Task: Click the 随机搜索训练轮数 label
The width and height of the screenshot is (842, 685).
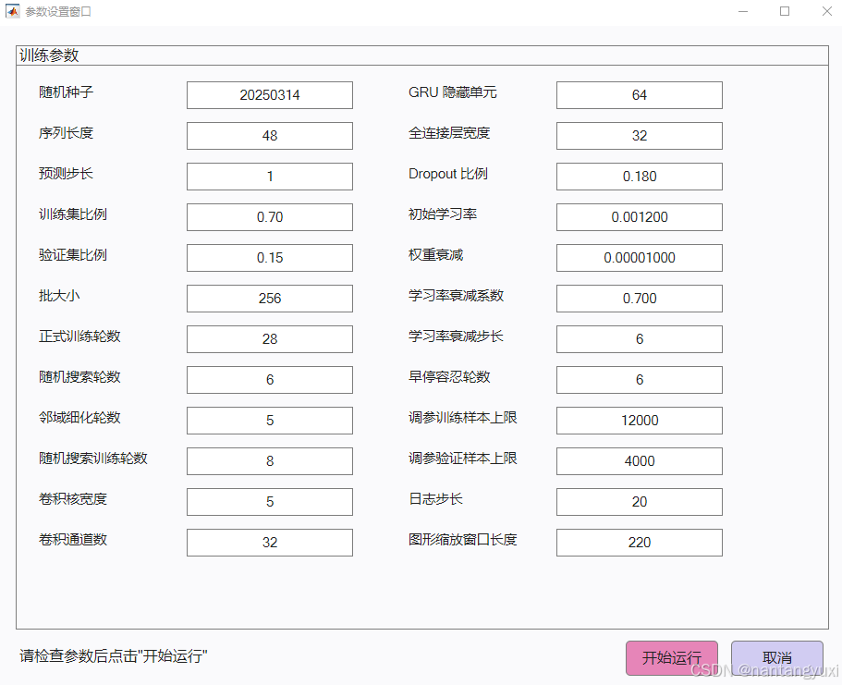Action: [x=93, y=459]
